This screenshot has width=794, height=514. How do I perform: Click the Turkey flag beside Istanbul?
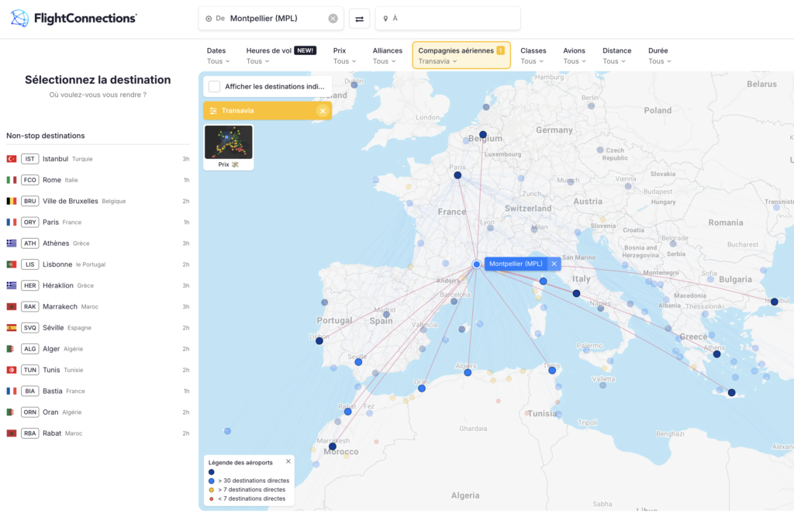point(11,159)
